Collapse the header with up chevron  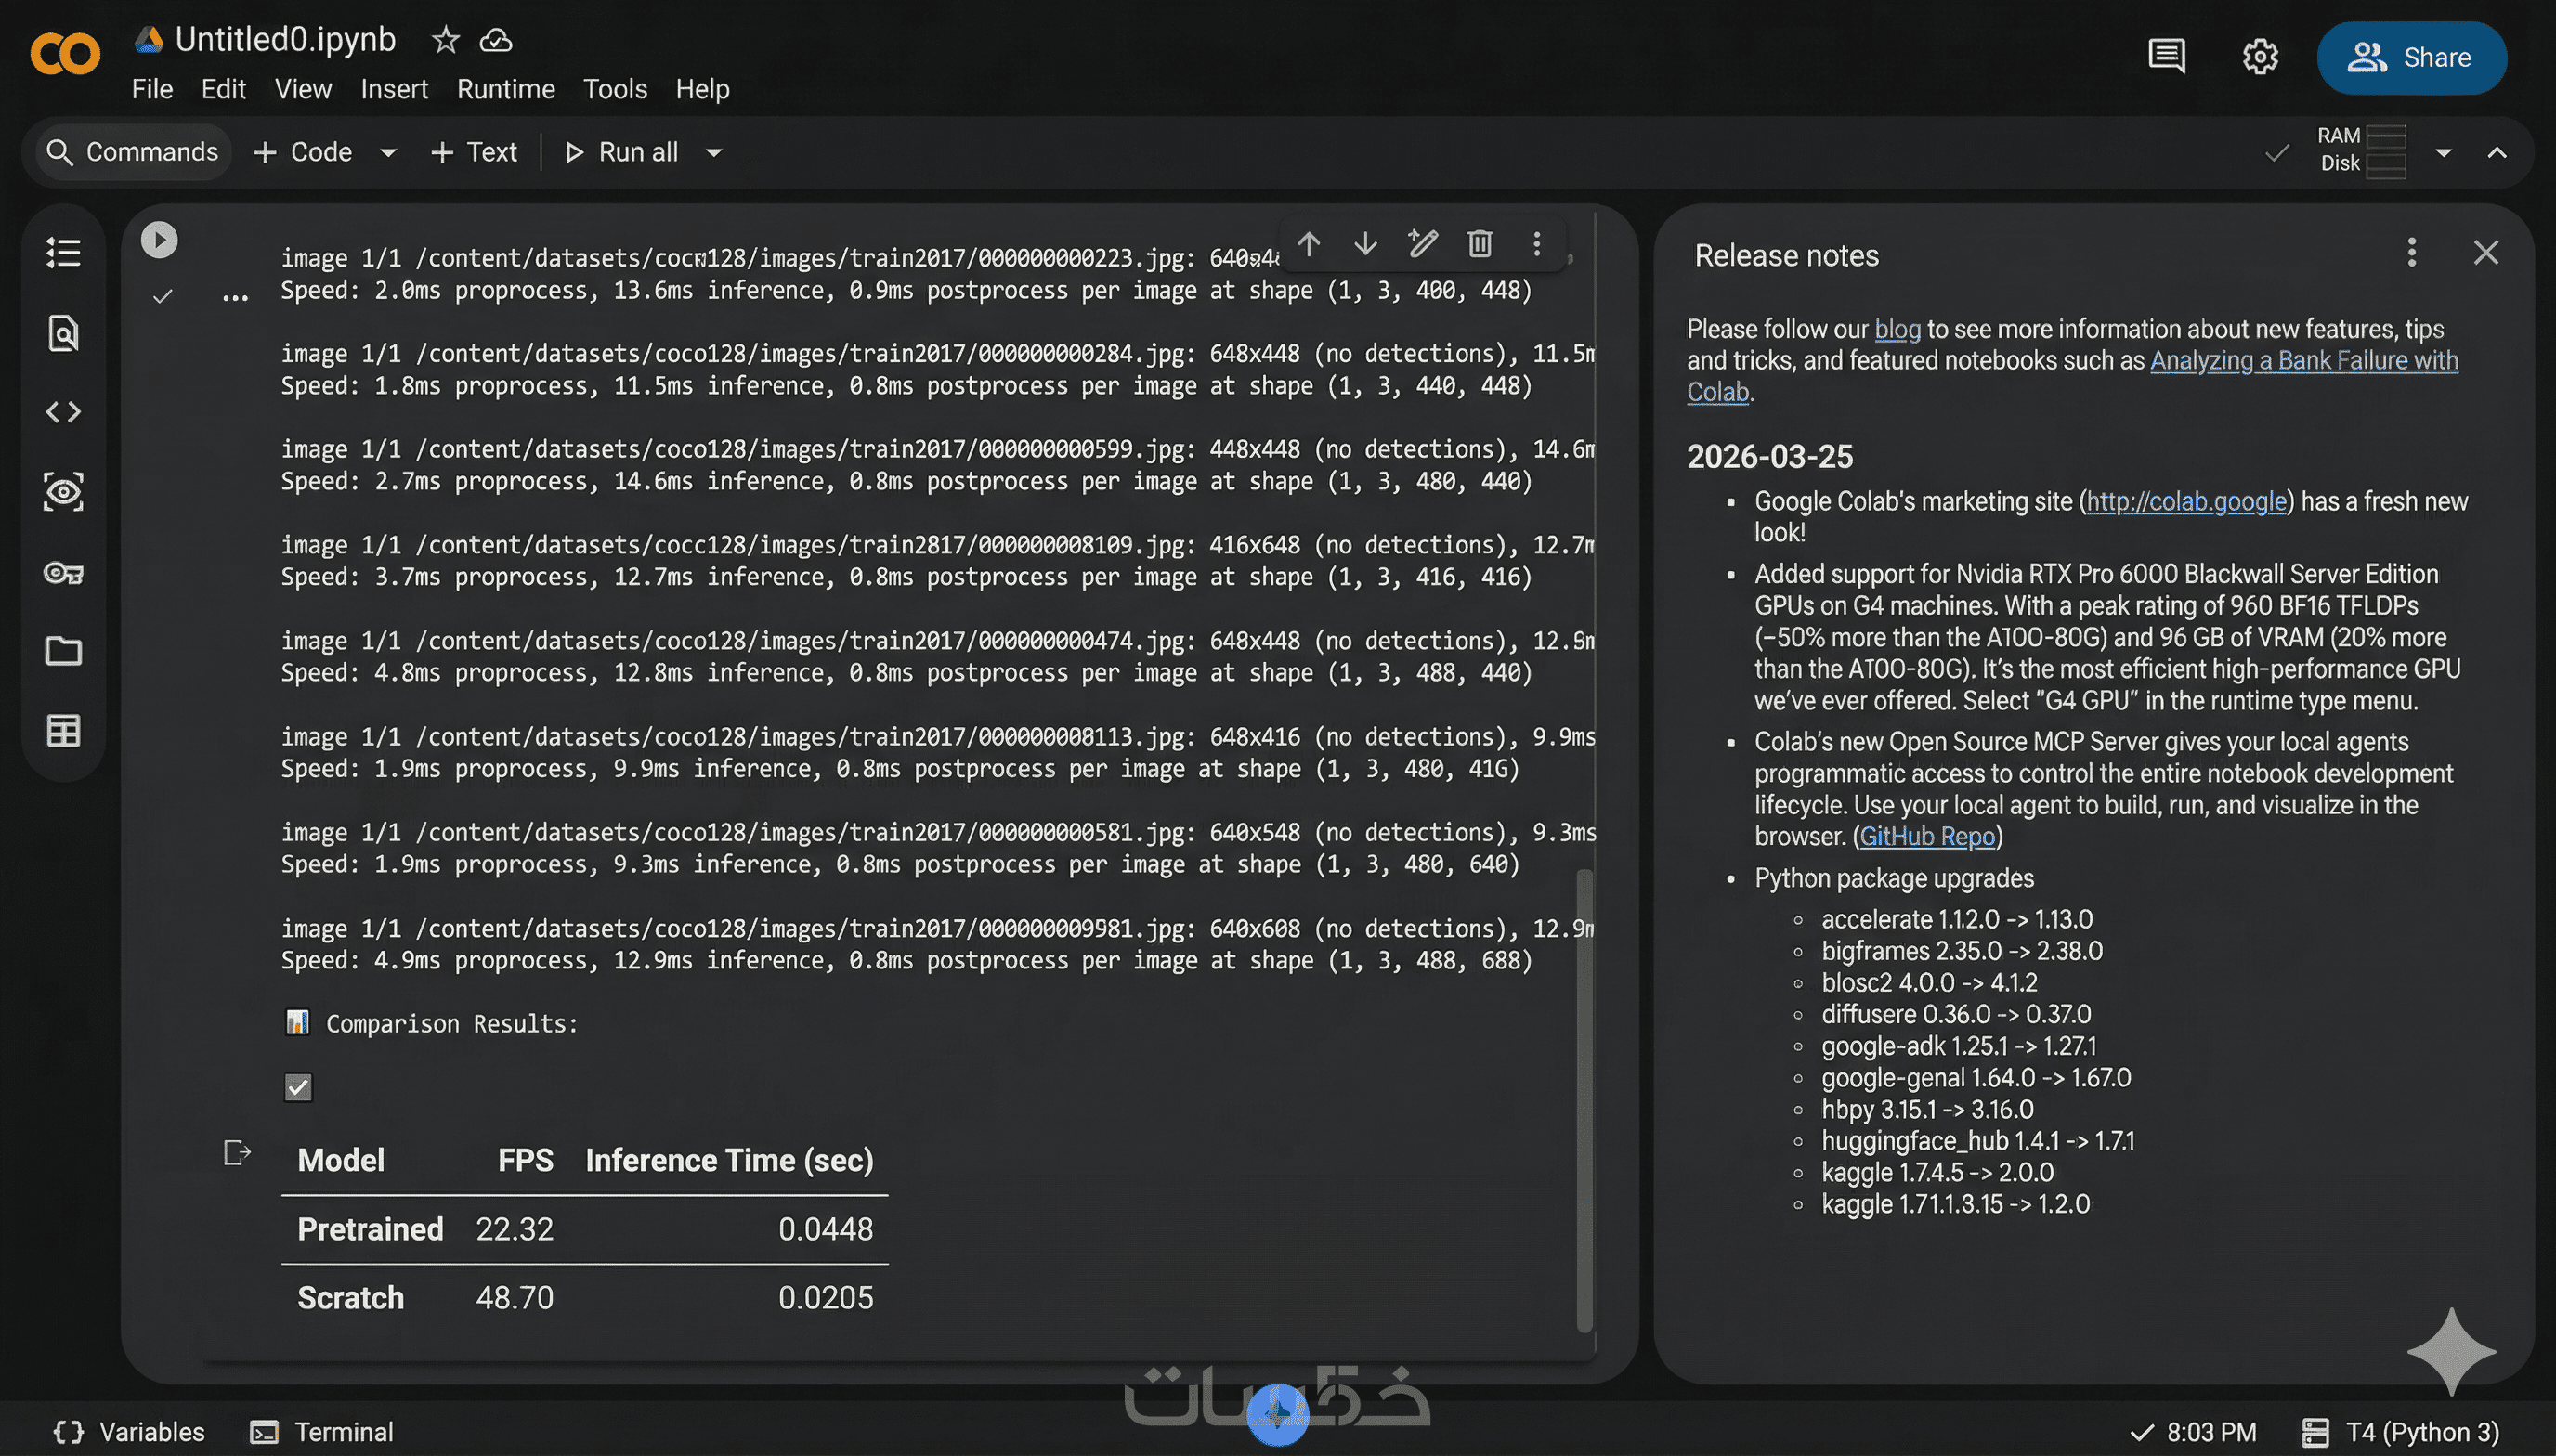2497,152
